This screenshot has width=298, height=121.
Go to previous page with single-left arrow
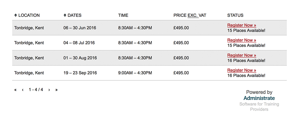click(23, 90)
